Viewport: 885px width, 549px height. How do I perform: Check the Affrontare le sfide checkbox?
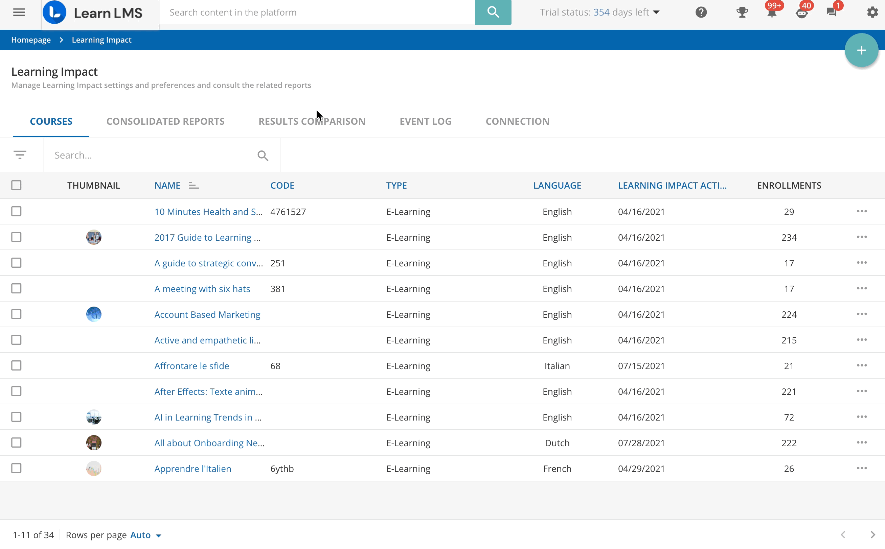pos(16,366)
